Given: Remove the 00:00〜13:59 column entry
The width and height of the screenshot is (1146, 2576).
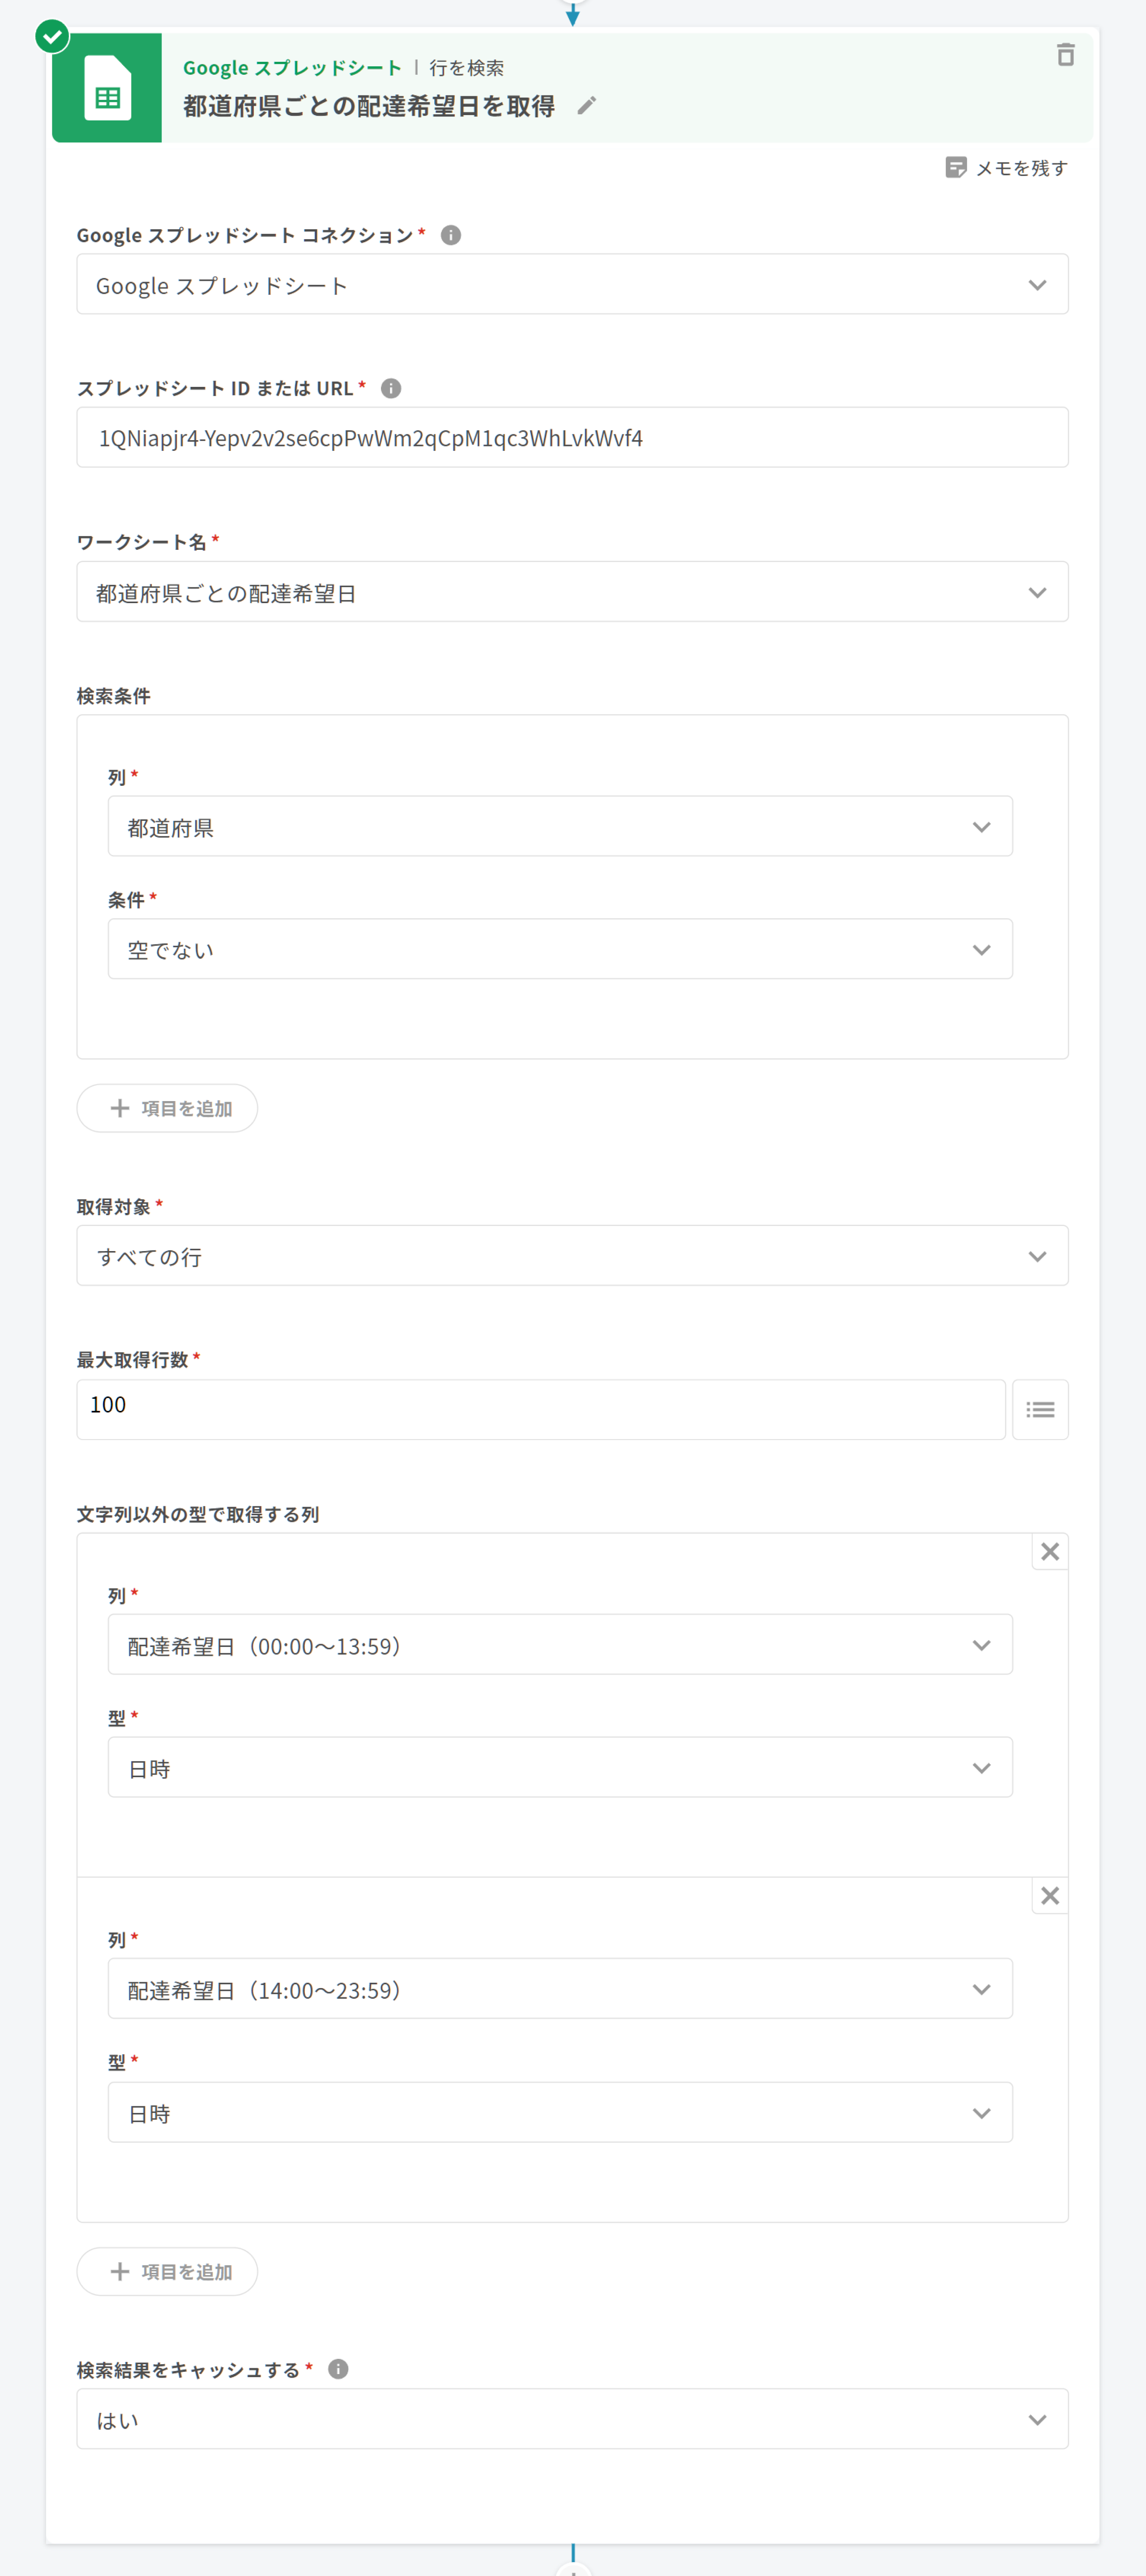Looking at the screenshot, I should (x=1049, y=1551).
